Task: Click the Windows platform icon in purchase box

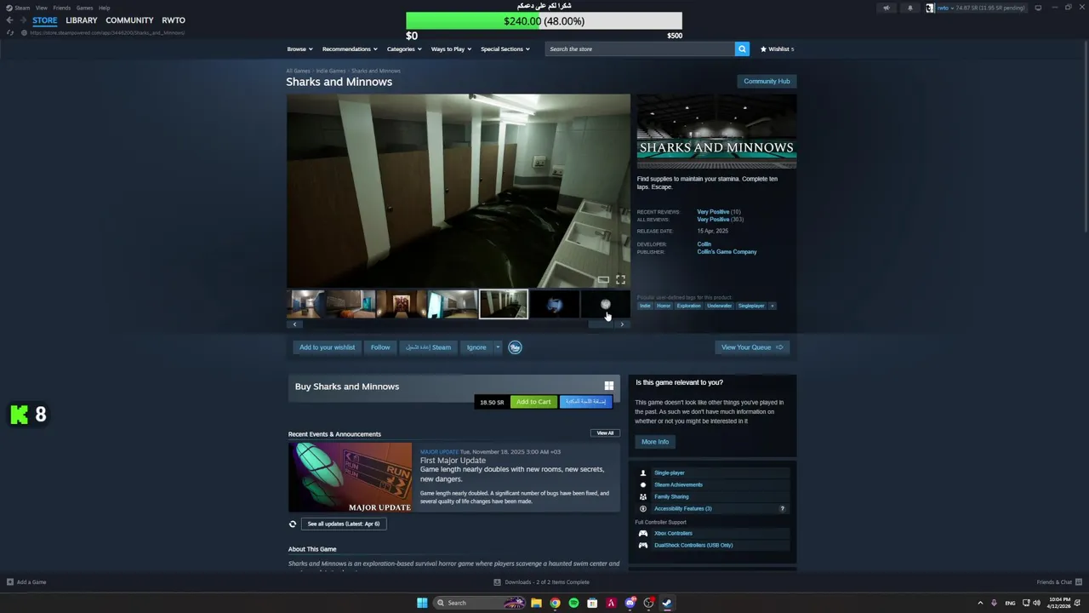Action: pos(608,386)
